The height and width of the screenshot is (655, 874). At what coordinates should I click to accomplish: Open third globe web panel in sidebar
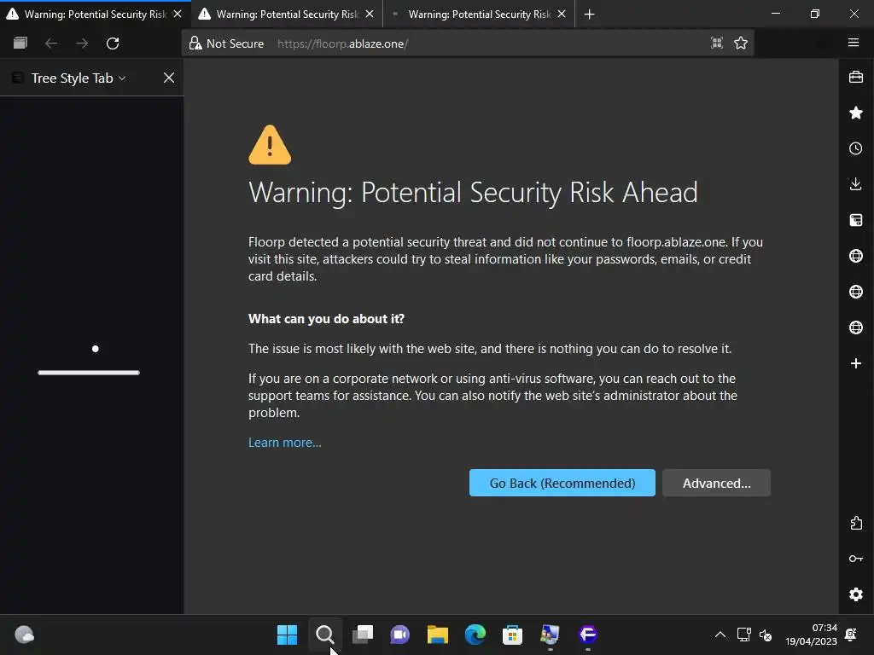(x=855, y=327)
